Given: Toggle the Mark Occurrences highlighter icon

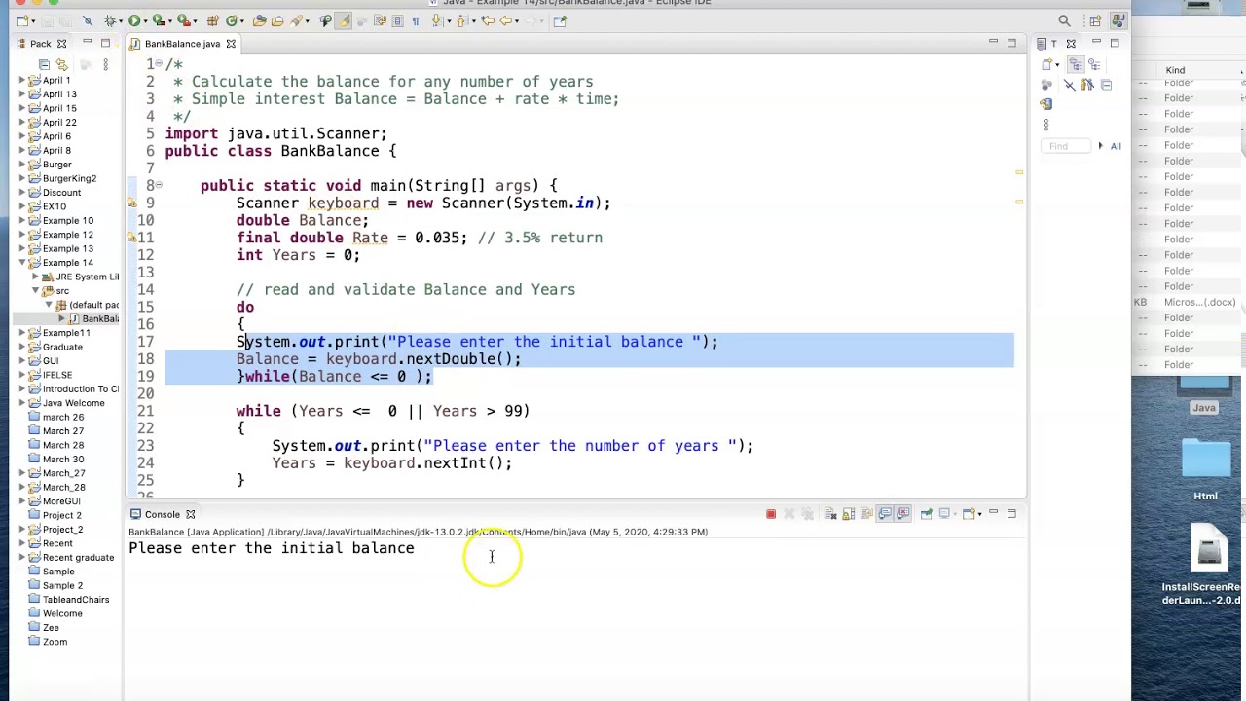Looking at the screenshot, I should point(343,20).
